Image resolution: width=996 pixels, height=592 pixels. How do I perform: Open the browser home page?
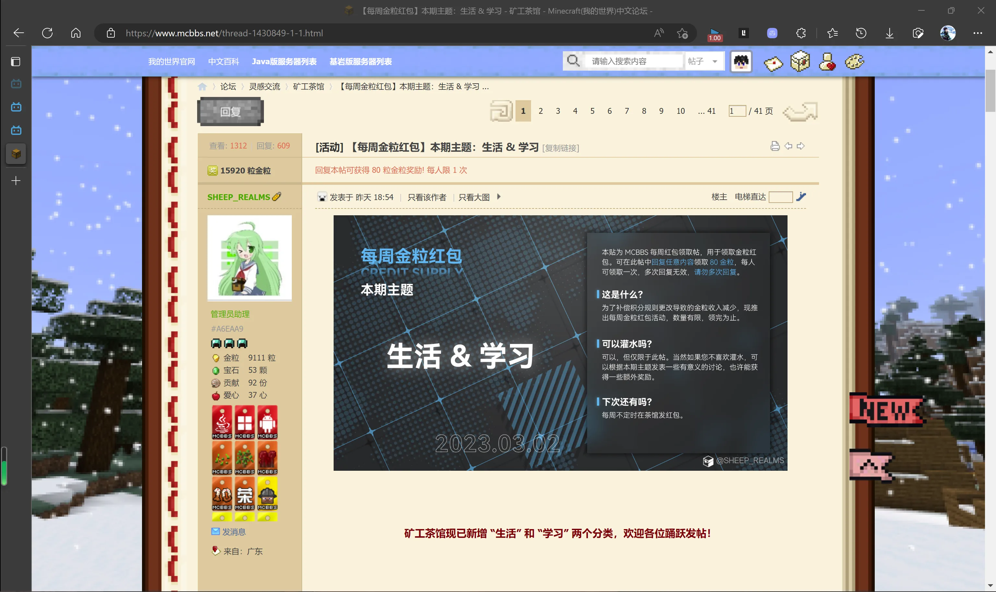point(76,33)
